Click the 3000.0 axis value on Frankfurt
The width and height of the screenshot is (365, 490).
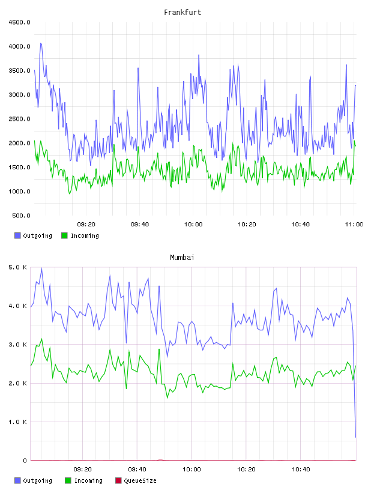click(19, 95)
